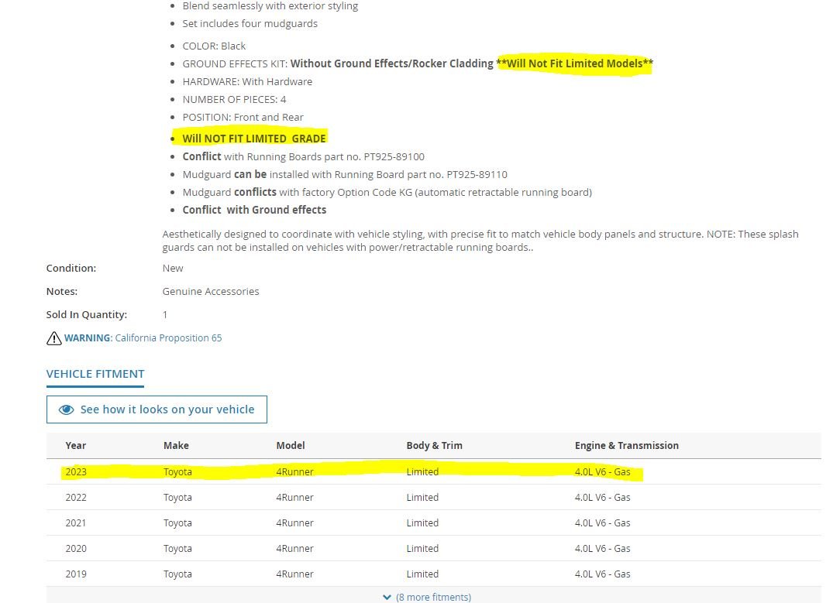Click Limited in the 2023 row
The image size is (833, 603).
tap(422, 472)
